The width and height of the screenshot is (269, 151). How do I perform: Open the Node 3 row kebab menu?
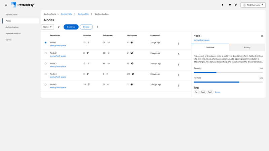178,64
